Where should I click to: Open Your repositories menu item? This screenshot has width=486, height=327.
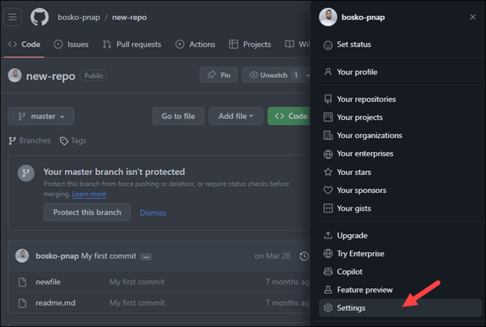(366, 99)
